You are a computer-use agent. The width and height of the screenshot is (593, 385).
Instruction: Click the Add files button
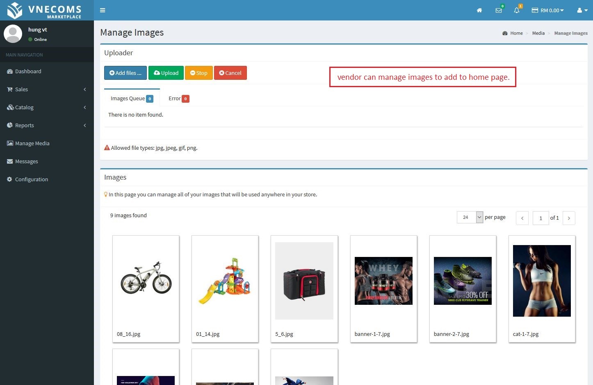[x=125, y=73]
